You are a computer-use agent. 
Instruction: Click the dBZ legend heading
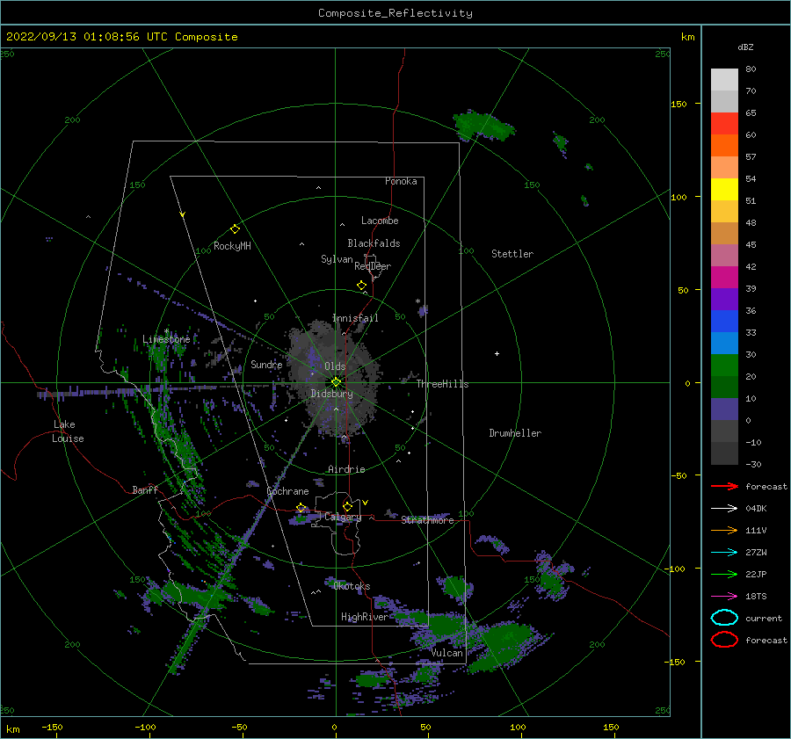(x=745, y=47)
